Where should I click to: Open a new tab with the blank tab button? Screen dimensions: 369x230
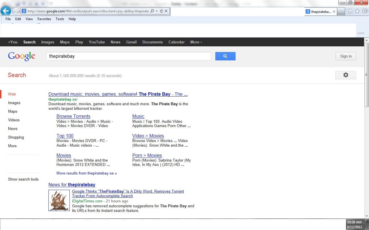(341, 11)
